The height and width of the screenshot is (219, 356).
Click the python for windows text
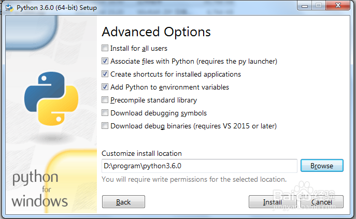[40, 189]
